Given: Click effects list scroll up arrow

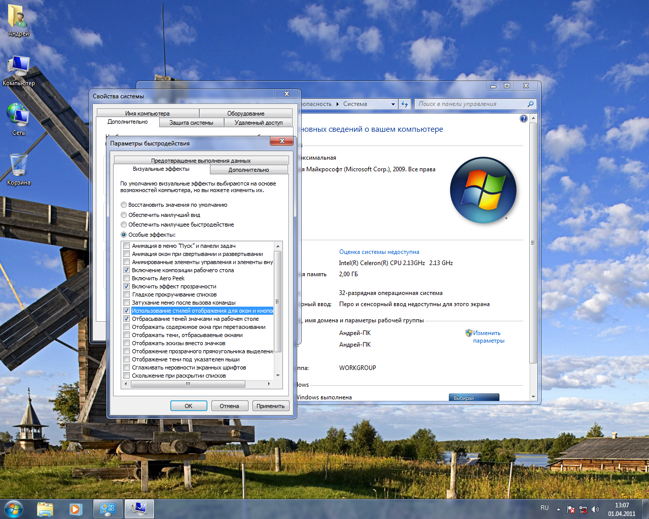Looking at the screenshot, I should point(277,246).
